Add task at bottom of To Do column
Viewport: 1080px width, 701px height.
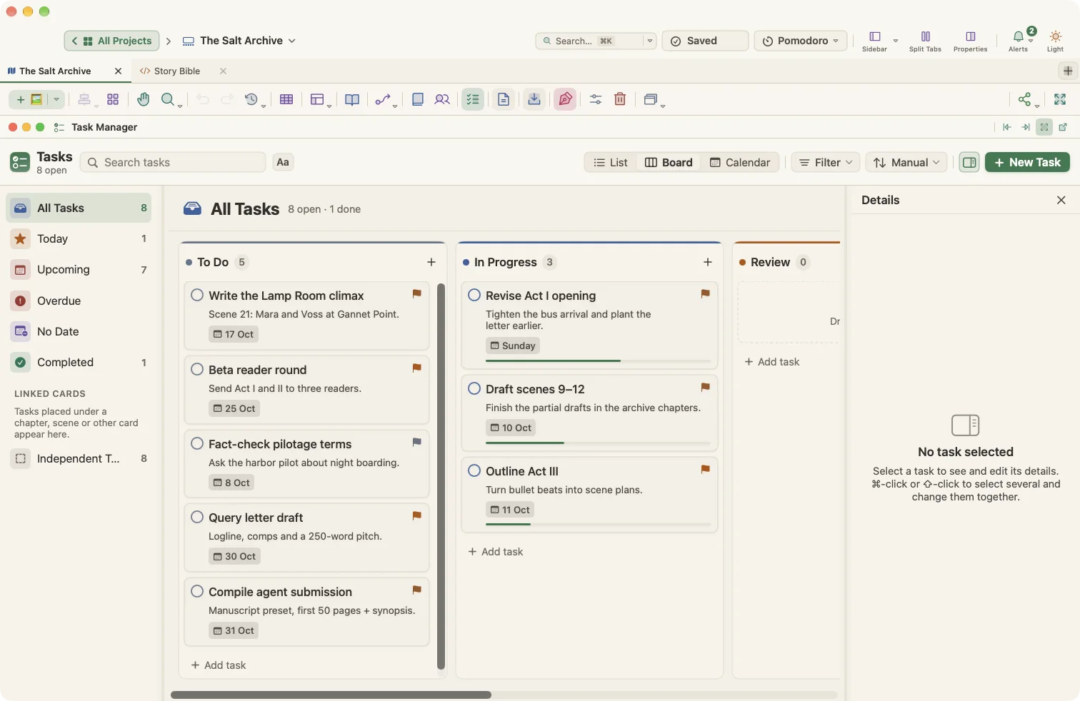point(219,665)
